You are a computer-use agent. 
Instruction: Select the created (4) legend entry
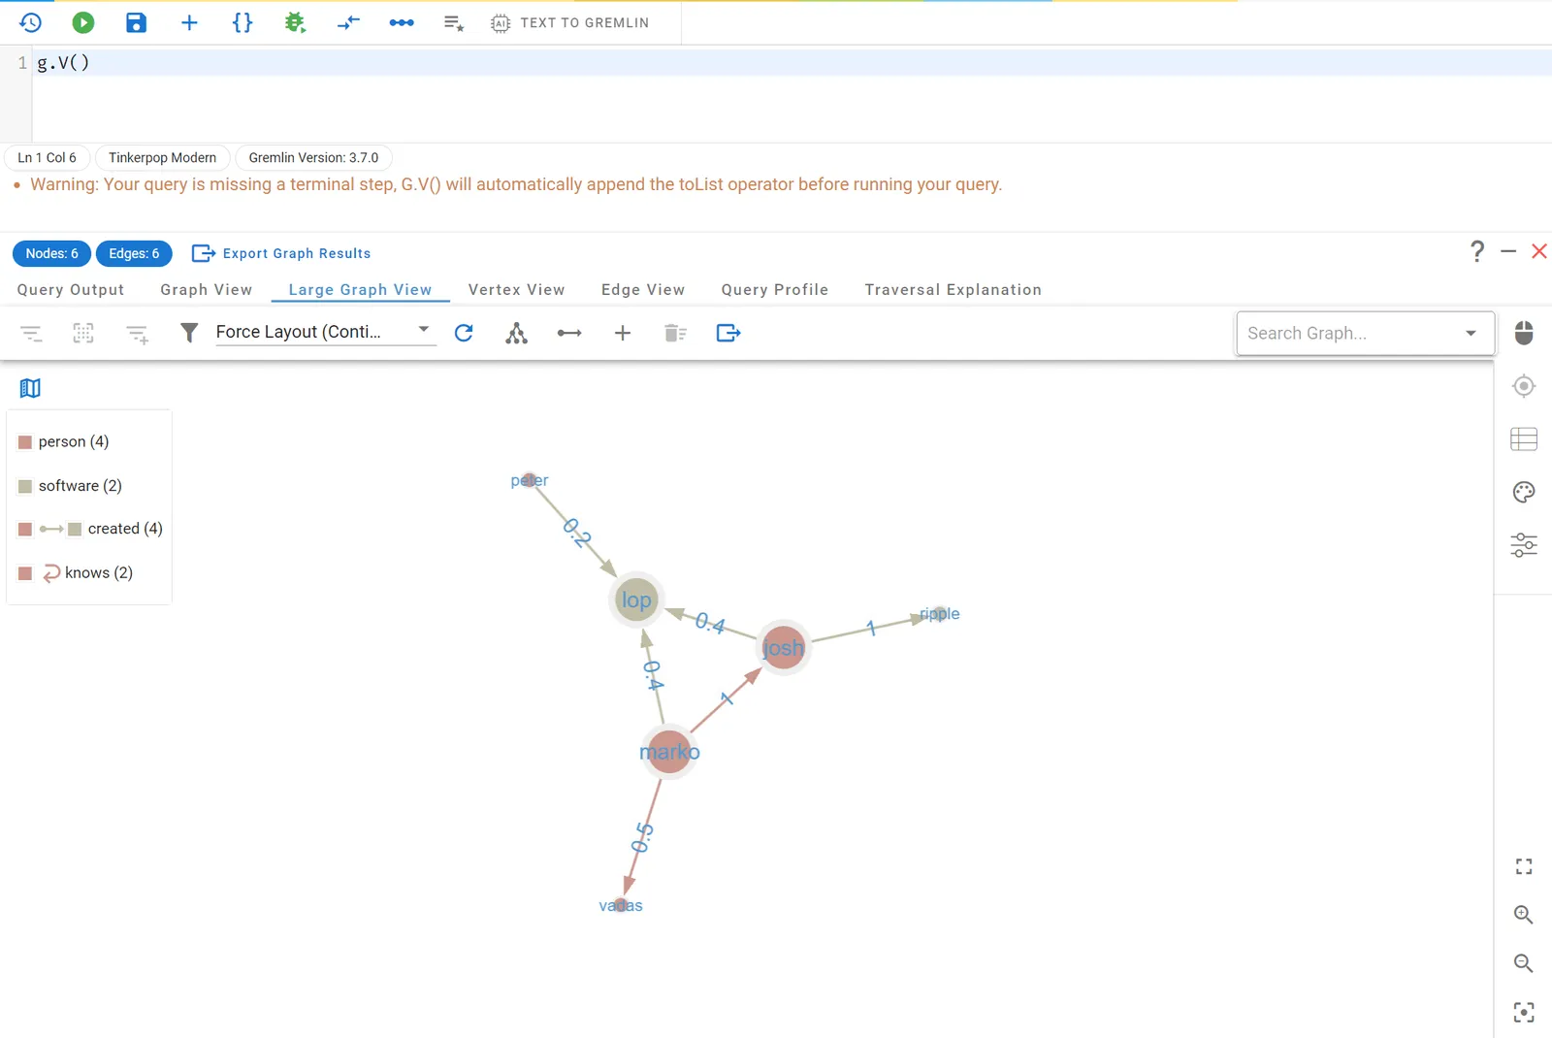pos(91,529)
